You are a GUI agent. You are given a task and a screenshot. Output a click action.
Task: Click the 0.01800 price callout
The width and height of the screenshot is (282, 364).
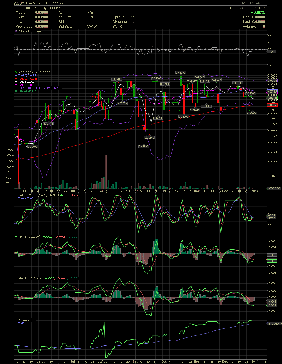coord(149,138)
